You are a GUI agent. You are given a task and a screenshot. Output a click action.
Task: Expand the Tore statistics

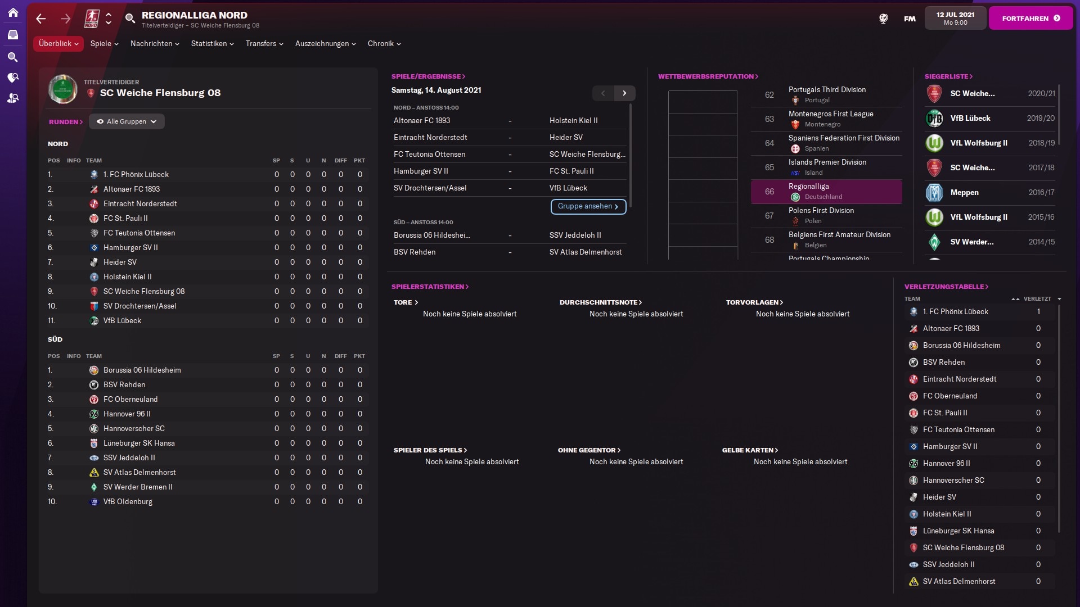pyautogui.click(x=406, y=302)
